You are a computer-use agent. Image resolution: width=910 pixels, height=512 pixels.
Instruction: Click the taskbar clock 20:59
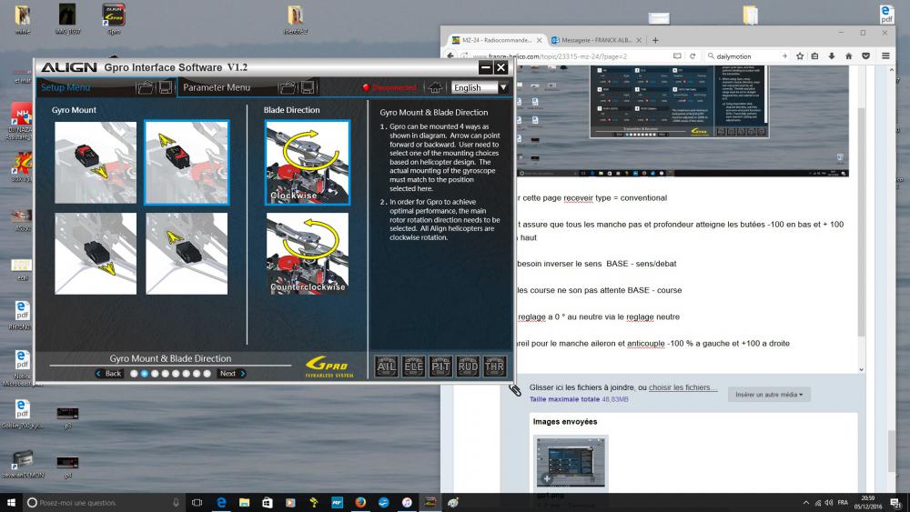867,502
